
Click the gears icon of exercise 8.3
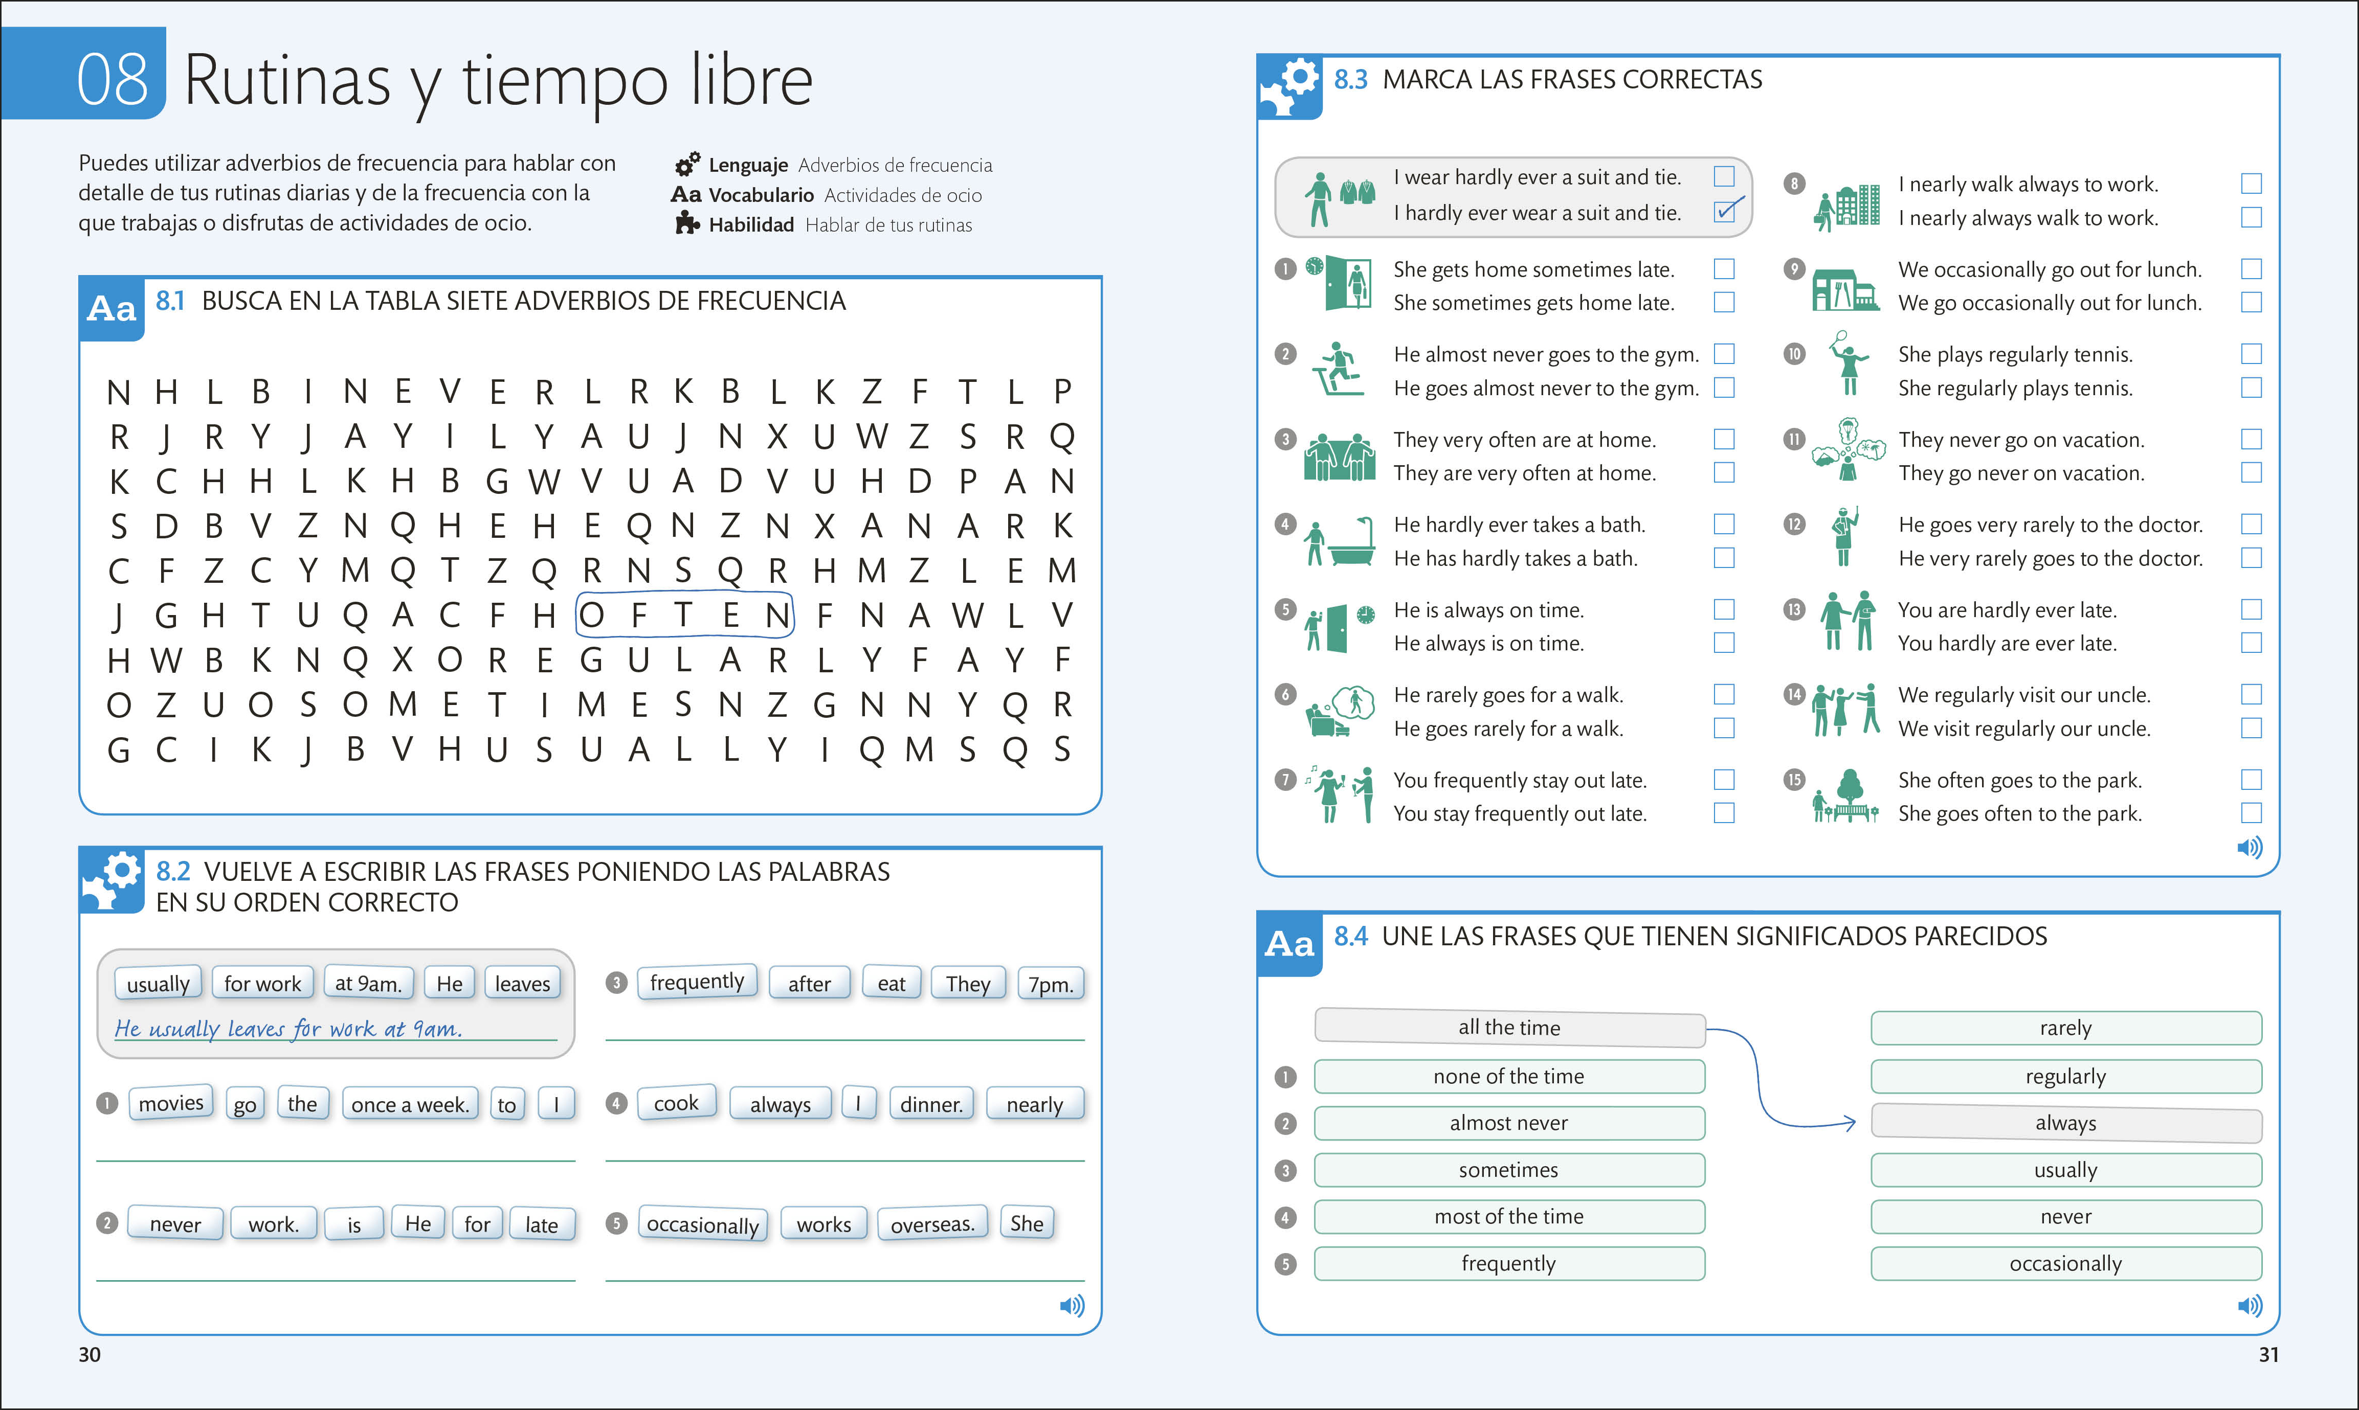click(x=1289, y=87)
